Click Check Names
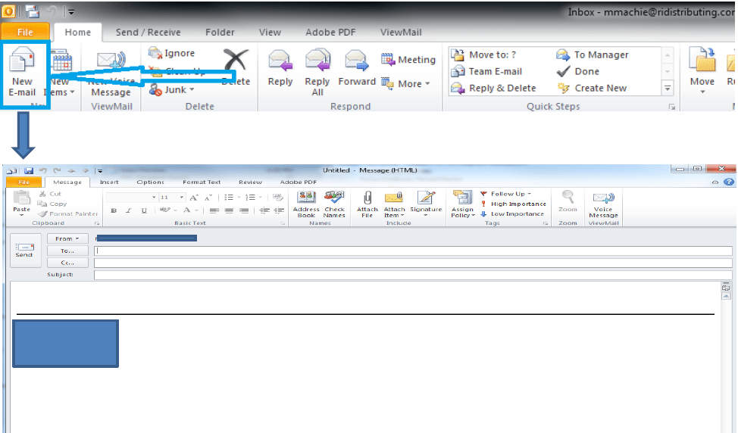738x433 pixels. tap(334, 204)
